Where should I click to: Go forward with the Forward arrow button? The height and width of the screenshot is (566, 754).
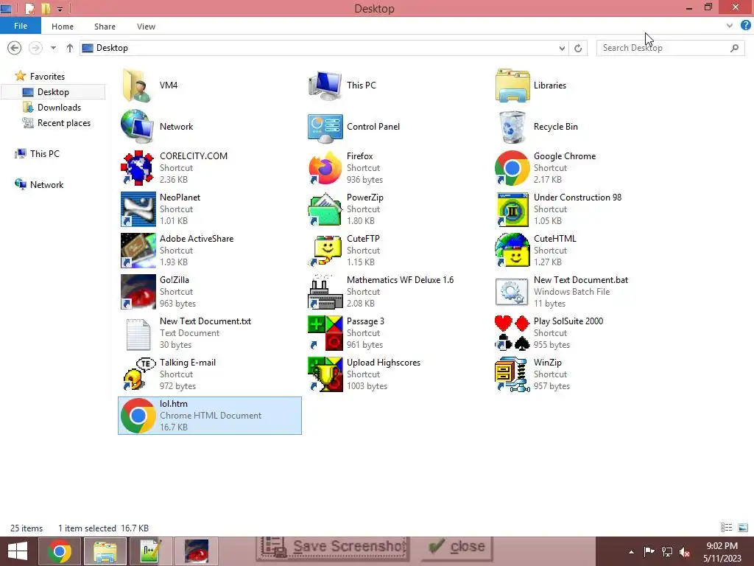[x=35, y=48]
